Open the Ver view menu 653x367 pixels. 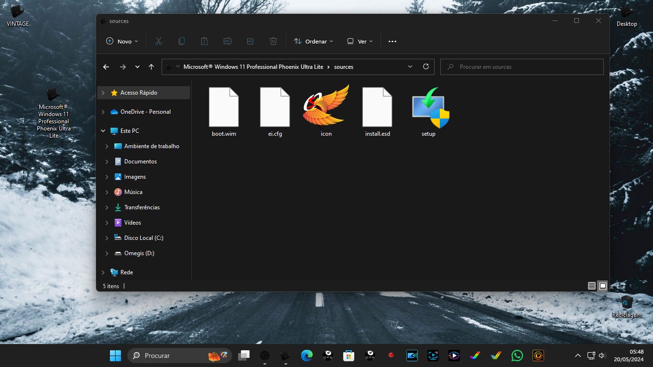click(359, 41)
